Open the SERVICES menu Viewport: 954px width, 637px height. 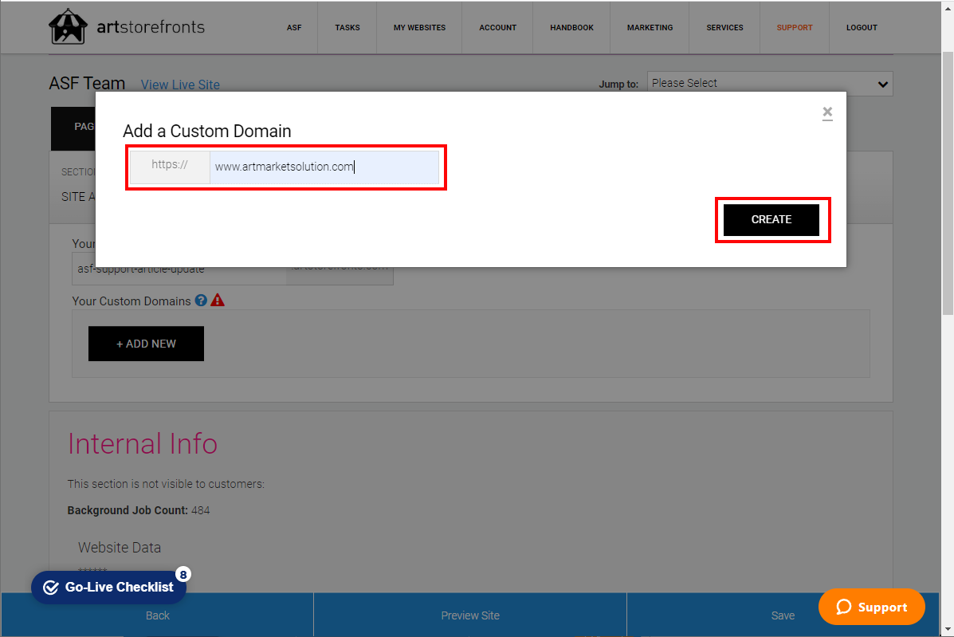pos(724,27)
